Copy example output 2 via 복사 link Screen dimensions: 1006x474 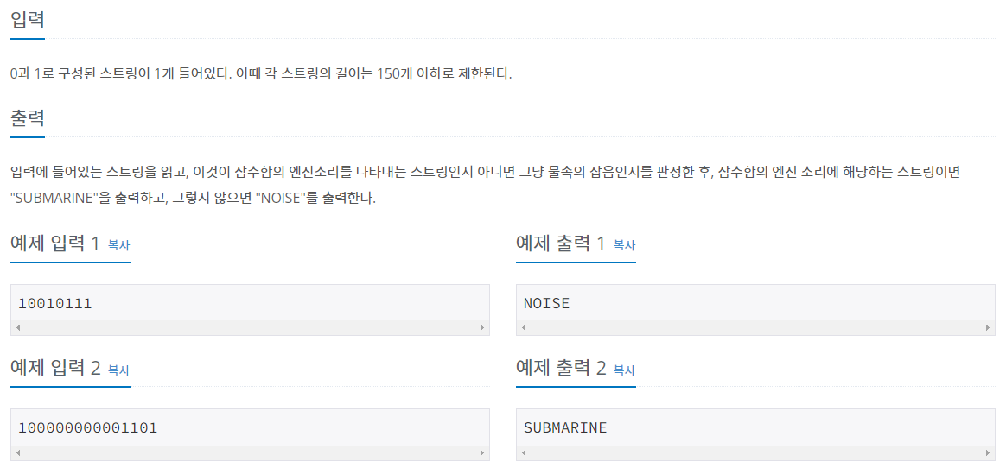[624, 370]
